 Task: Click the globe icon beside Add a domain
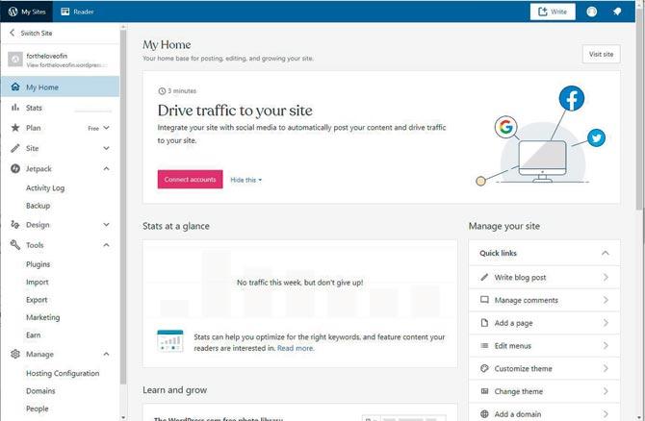484,414
